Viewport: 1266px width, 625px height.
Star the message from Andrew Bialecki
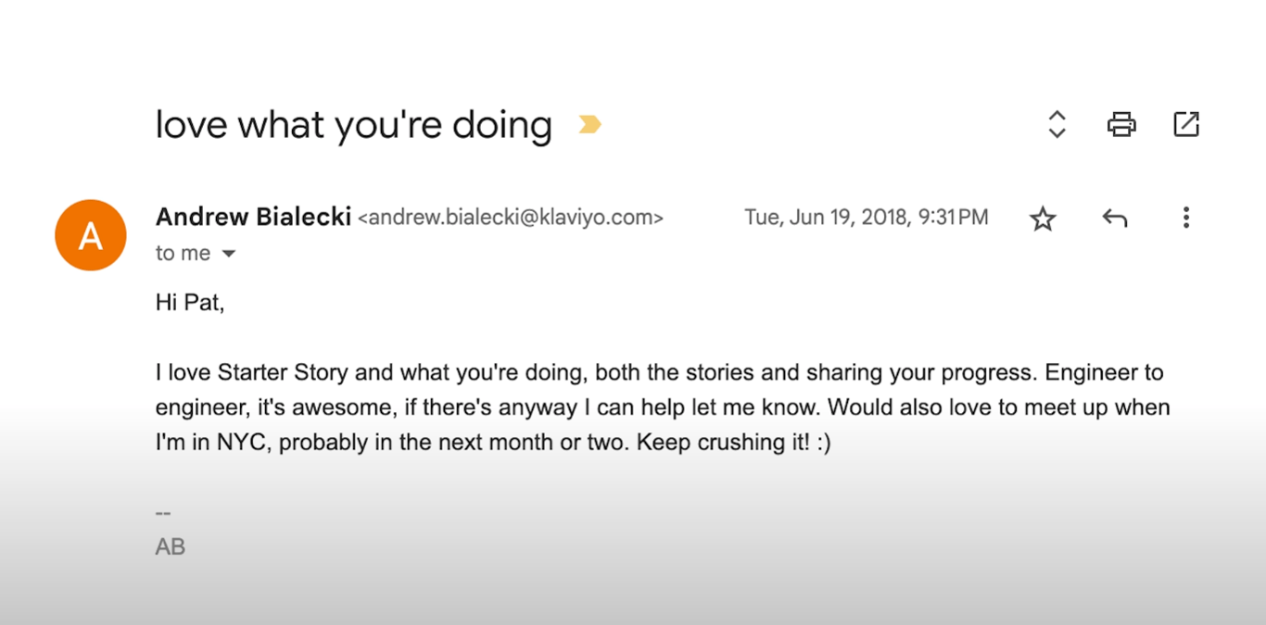click(1043, 219)
